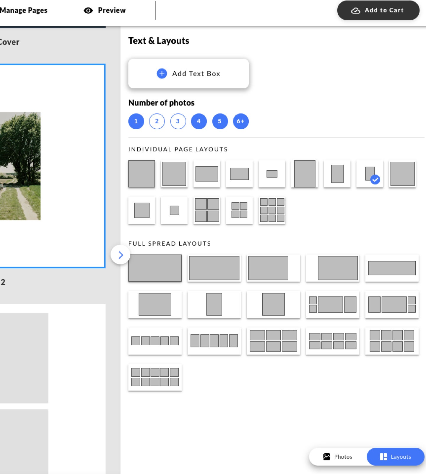
Task: Select 2 photos filter circle
Action: click(157, 121)
